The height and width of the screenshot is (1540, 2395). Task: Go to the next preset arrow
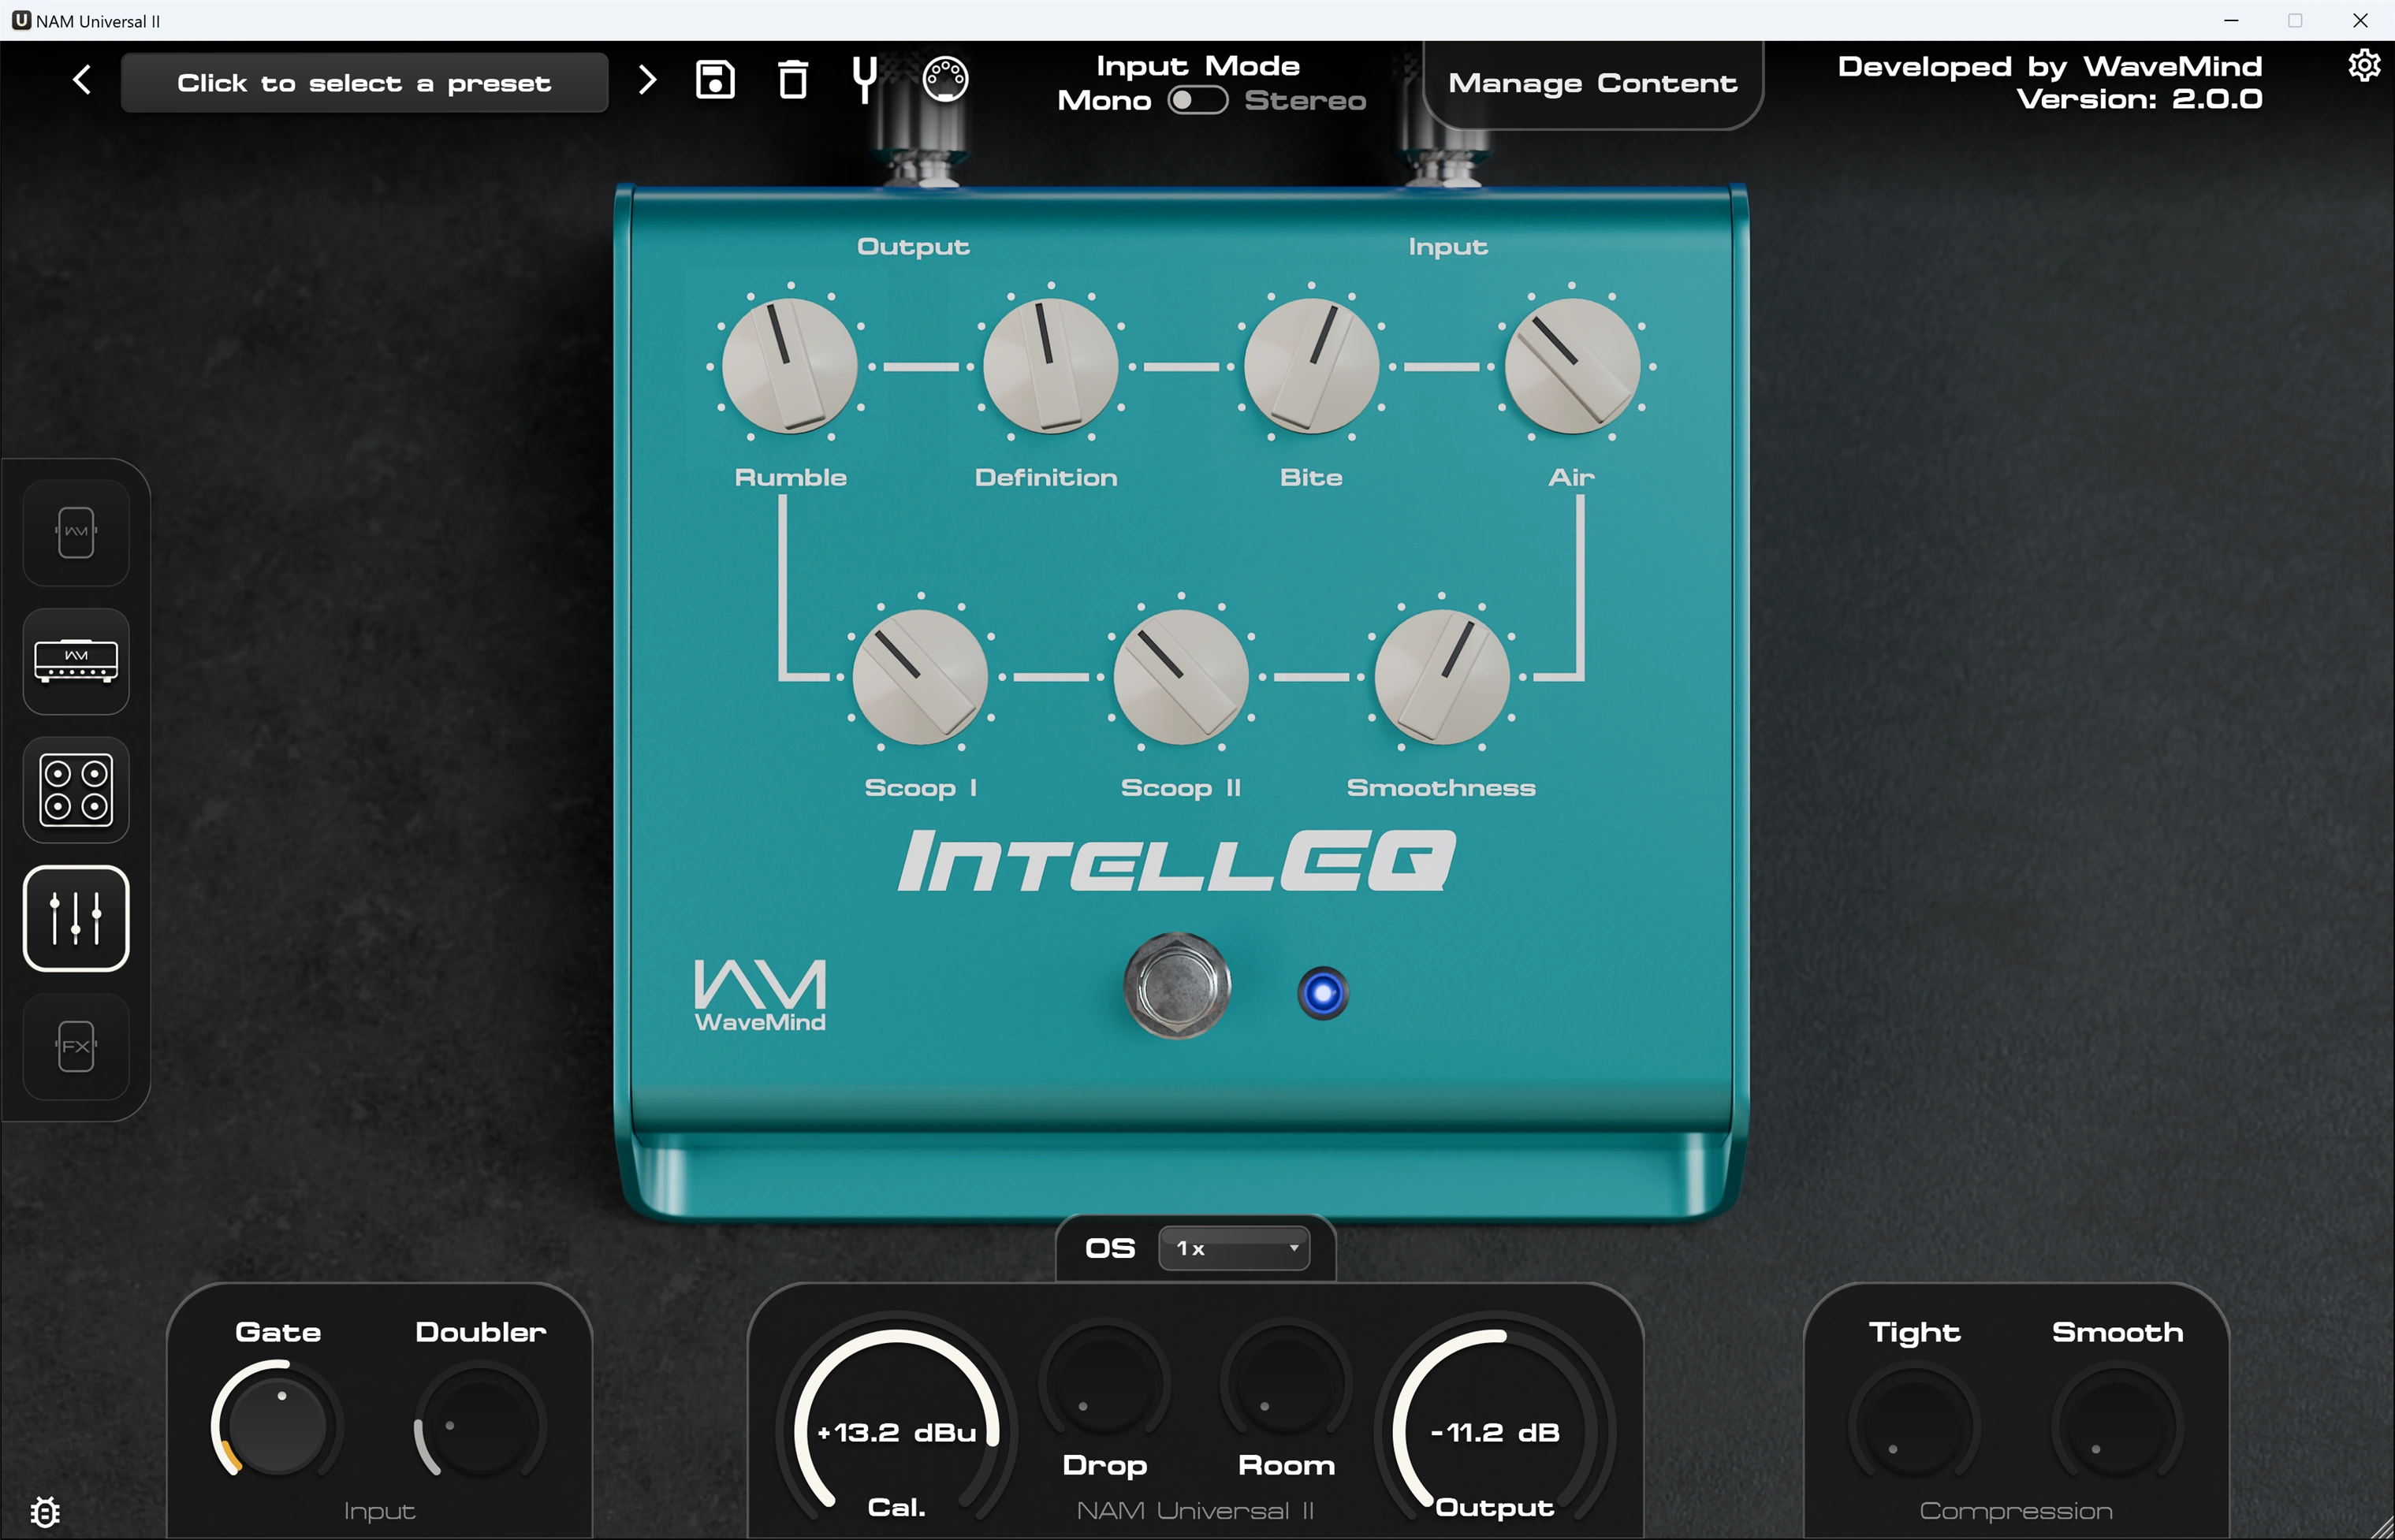(647, 80)
